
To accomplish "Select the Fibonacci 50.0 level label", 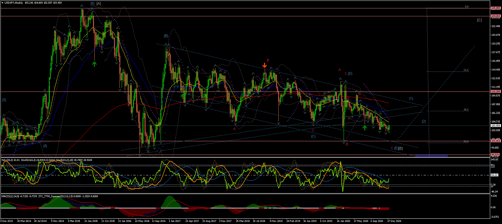I will 466,141.
